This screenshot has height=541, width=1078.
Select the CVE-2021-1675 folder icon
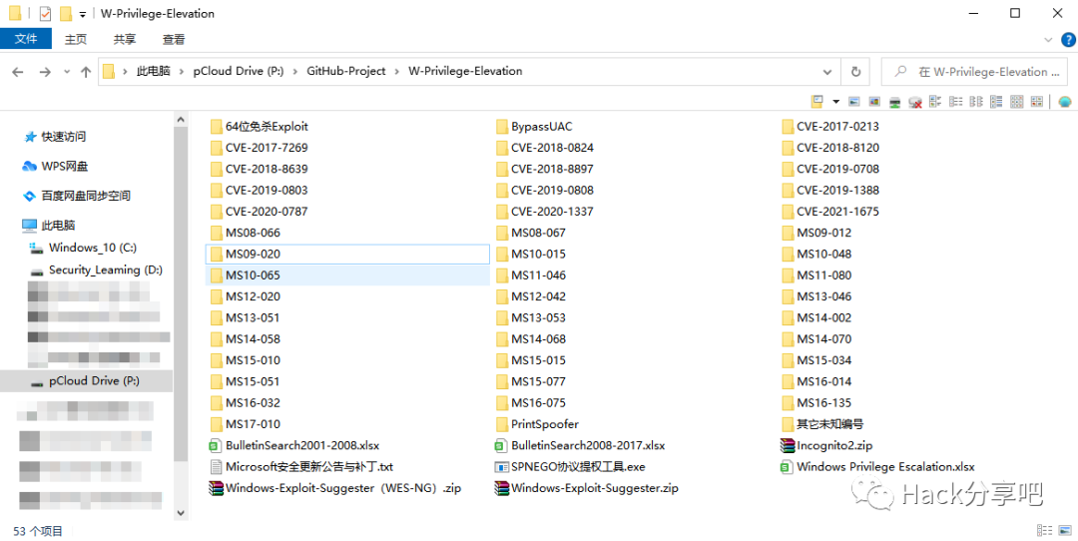788,212
